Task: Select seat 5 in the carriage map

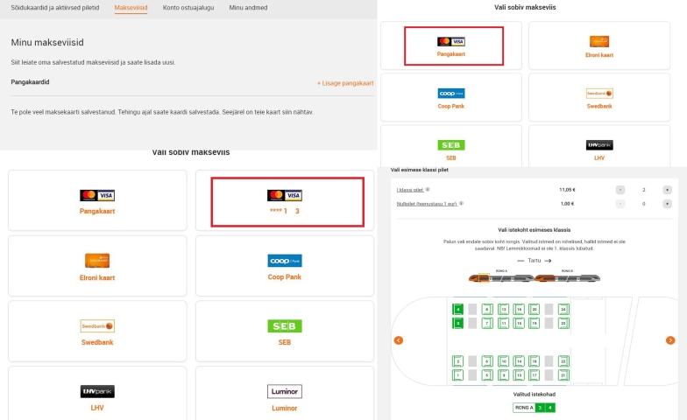Action: click(x=487, y=374)
